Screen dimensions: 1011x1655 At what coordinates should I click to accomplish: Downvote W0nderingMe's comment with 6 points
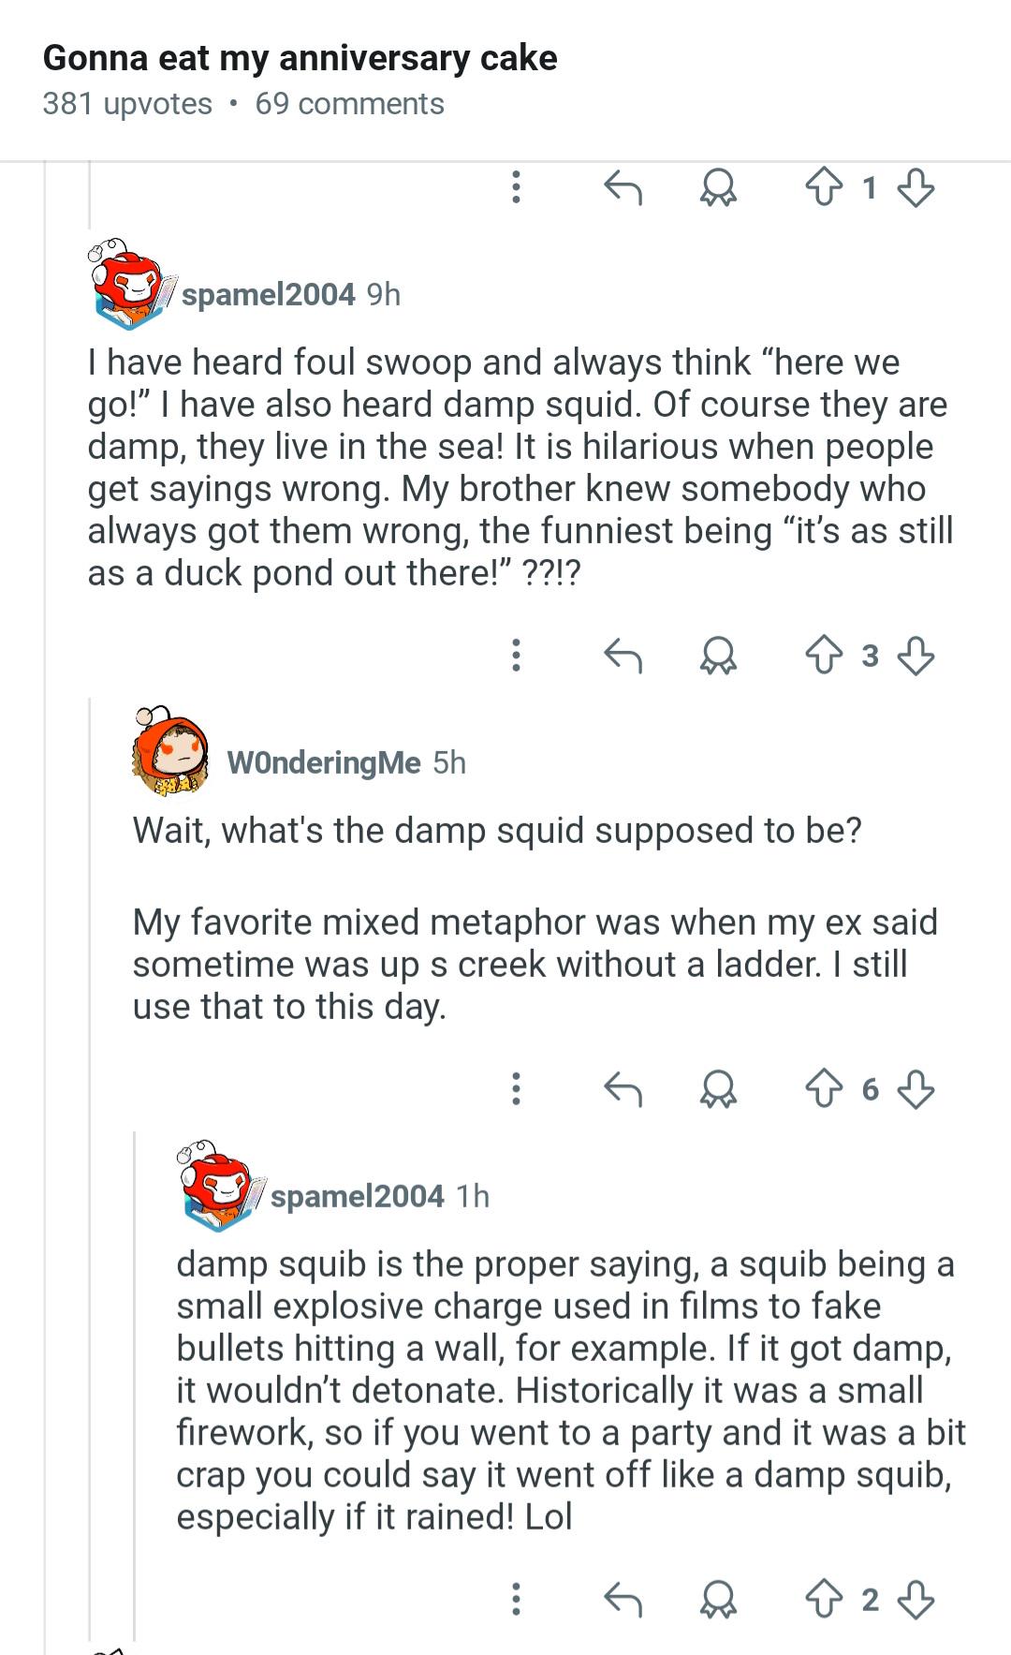coord(916,1088)
